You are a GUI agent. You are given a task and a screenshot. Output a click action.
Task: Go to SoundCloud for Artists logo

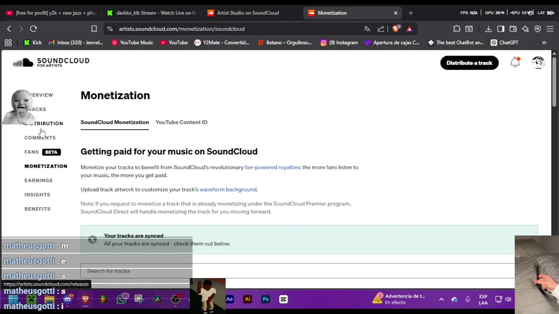[51, 62]
